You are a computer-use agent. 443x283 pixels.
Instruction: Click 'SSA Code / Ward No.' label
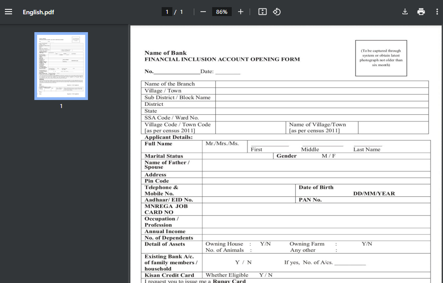pyautogui.click(x=171, y=118)
